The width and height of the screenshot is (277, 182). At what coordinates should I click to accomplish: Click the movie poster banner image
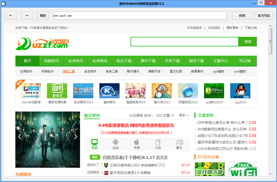(48, 139)
